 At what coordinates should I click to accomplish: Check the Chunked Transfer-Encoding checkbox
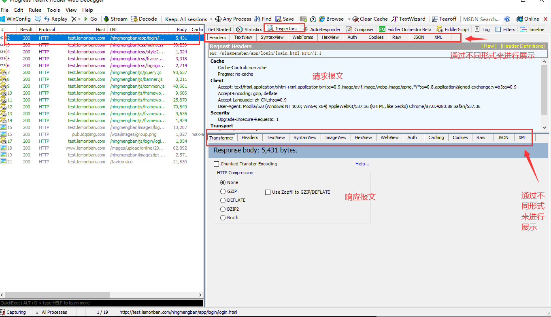click(x=217, y=164)
